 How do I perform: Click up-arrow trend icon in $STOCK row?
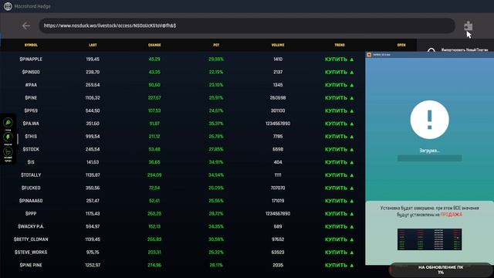[352, 149]
